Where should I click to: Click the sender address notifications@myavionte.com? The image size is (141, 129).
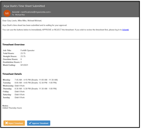click(36, 12)
